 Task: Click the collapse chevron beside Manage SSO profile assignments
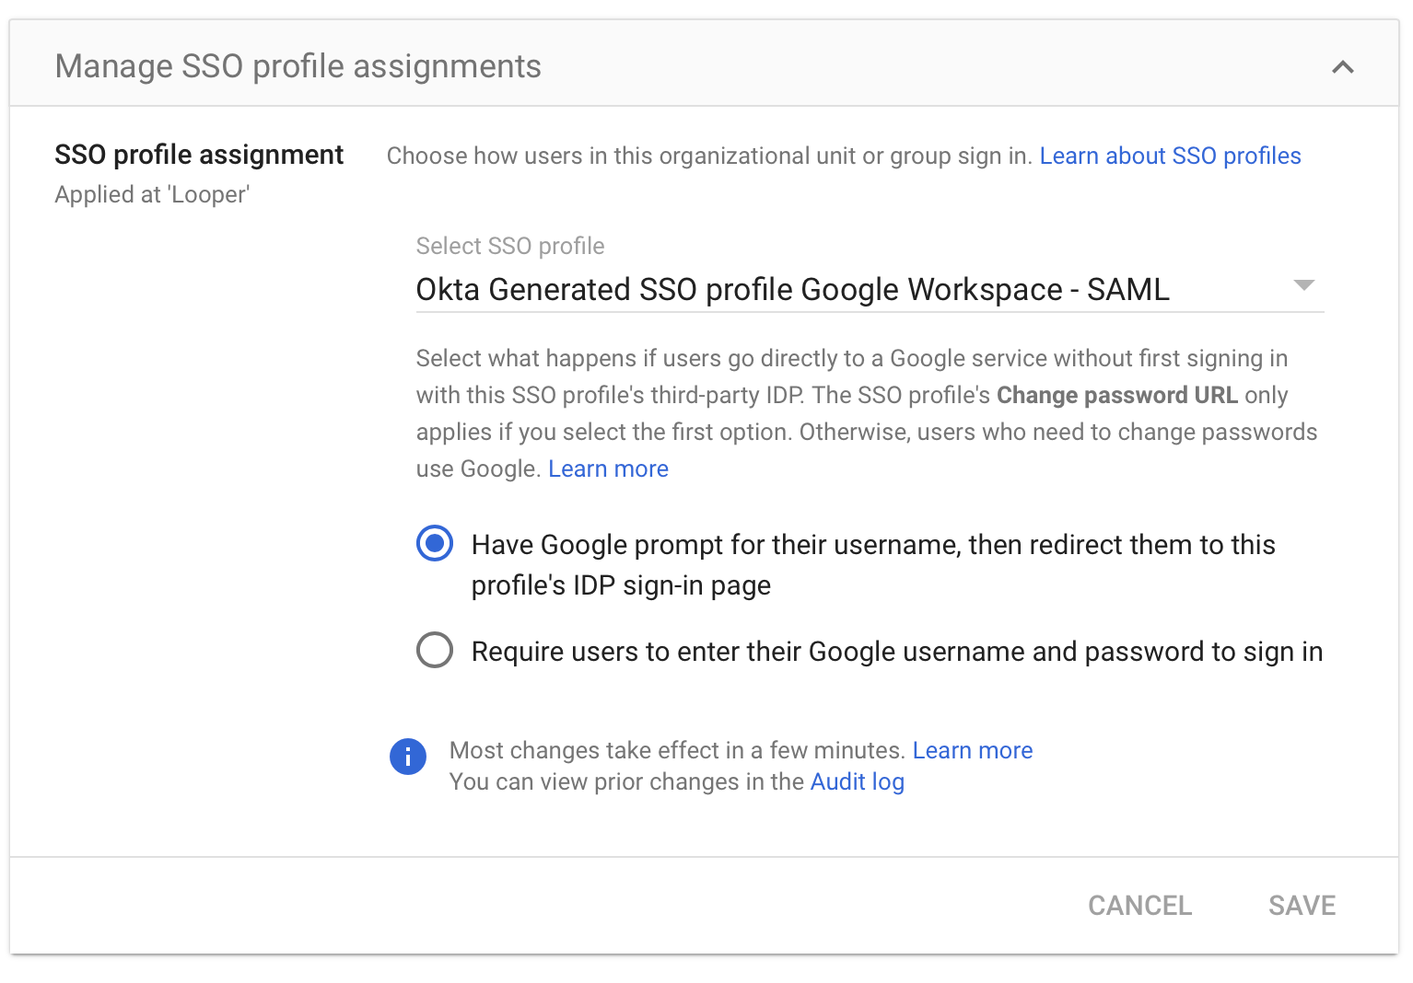tap(1343, 66)
